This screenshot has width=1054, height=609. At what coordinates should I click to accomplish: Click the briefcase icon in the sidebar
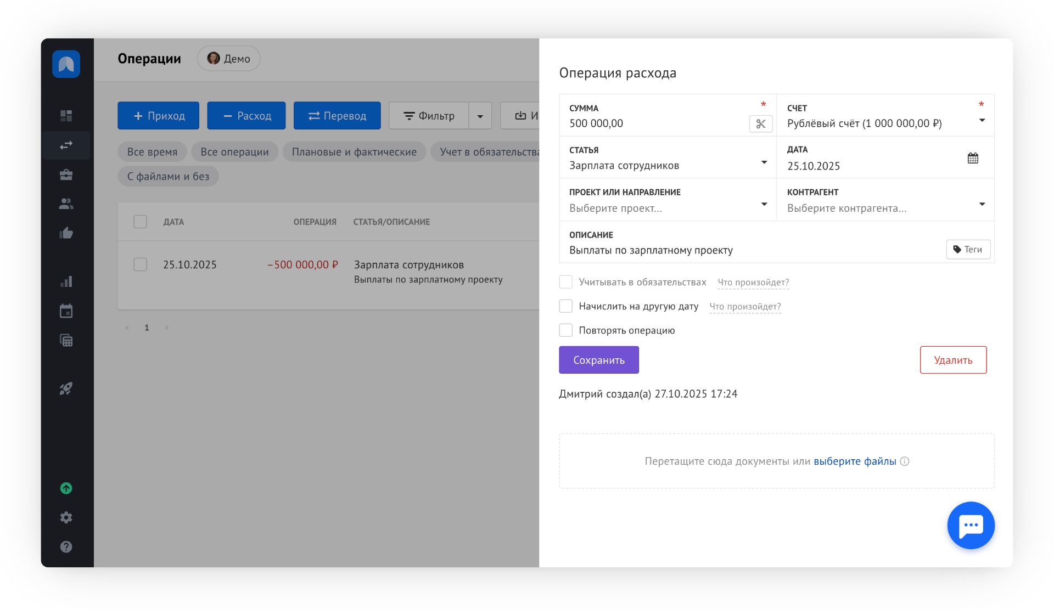[66, 174]
